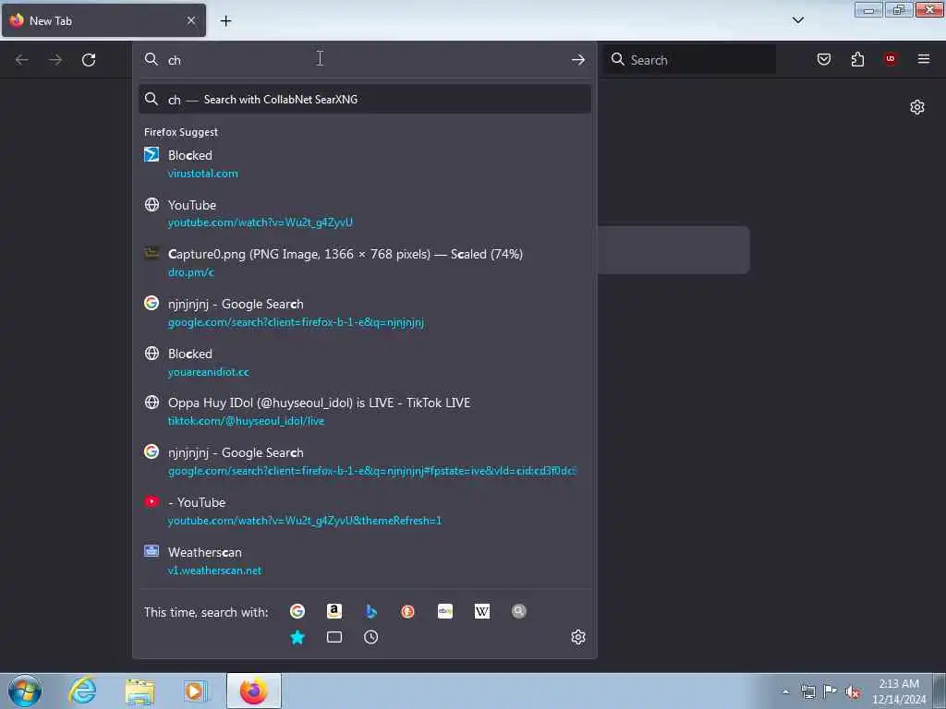
Task: Launch Internet Explorer from taskbar
Action: (82, 691)
